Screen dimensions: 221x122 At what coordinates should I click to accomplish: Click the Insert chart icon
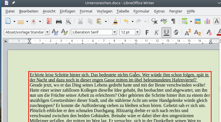[207, 22]
